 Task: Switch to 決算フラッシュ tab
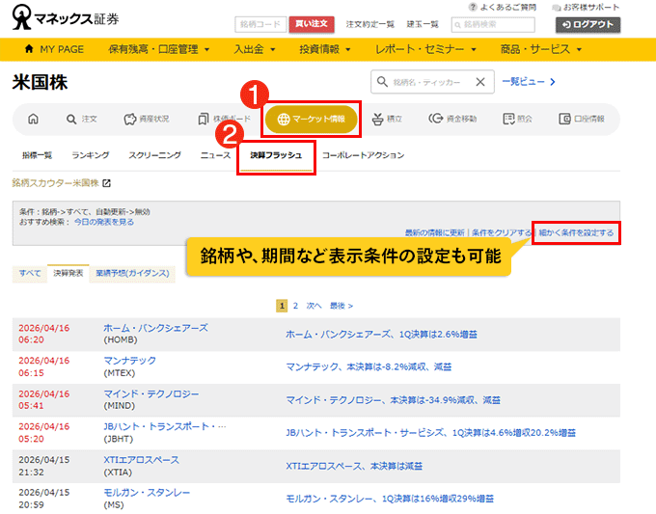coord(276,155)
